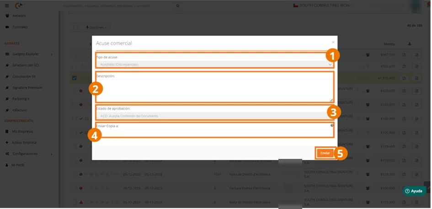Check the checkbox of the $119.000 warning-triangle row
The image size is (432, 209).
pyautogui.click(x=74, y=203)
